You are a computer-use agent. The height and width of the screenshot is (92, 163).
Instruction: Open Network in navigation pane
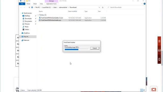click(x=26, y=40)
